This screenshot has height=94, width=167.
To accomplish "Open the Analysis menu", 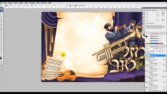I will (32, 3).
